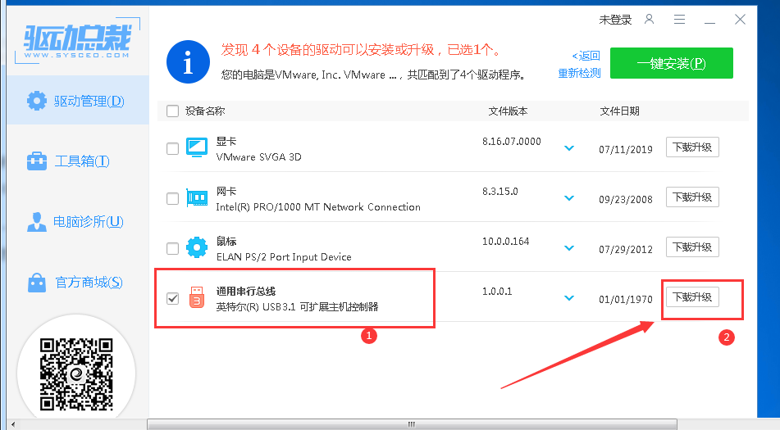The height and width of the screenshot is (430, 780).
Task: Select 英特尔(R) USB3.1 可扩展主机控制器 text
Action: click(297, 307)
